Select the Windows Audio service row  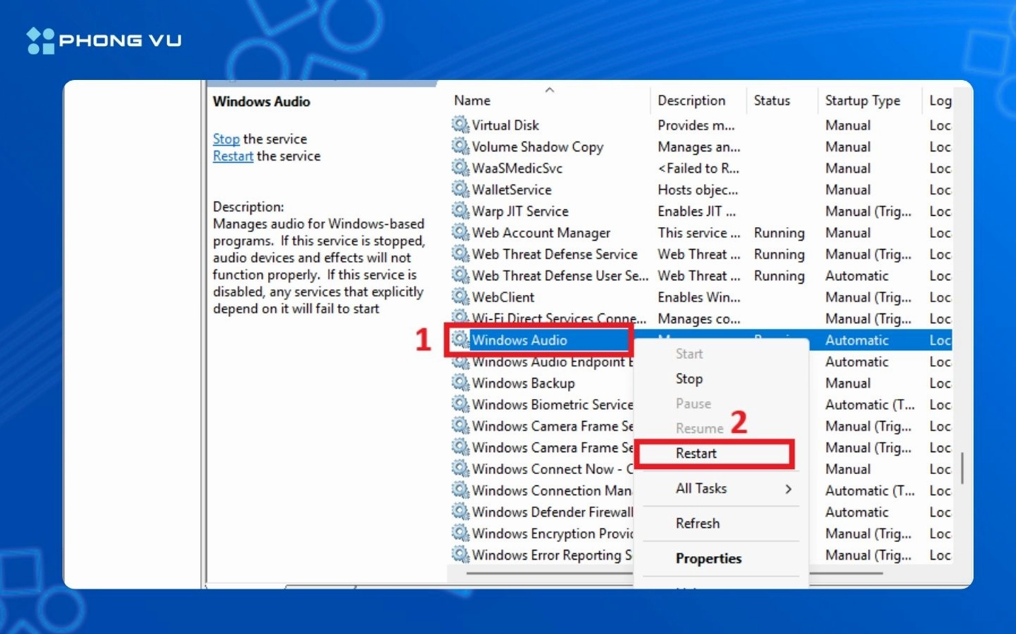tap(700, 340)
